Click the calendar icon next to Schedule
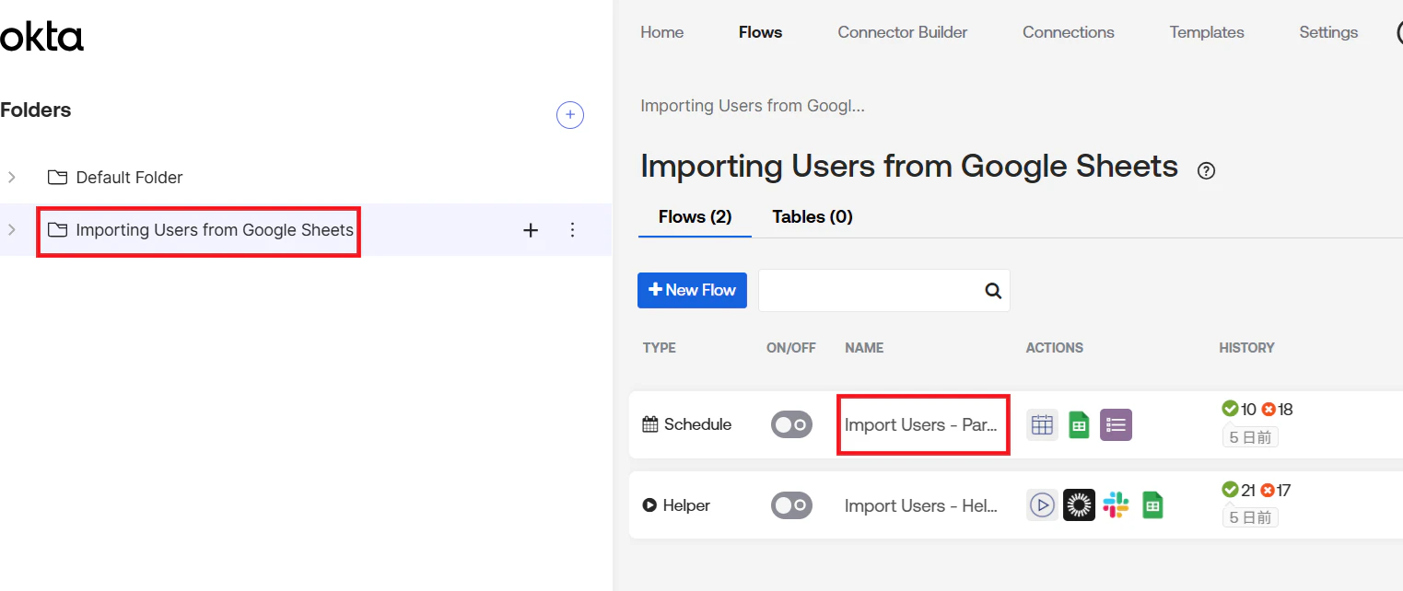Viewport: 1403px width, 591px height. [x=650, y=424]
